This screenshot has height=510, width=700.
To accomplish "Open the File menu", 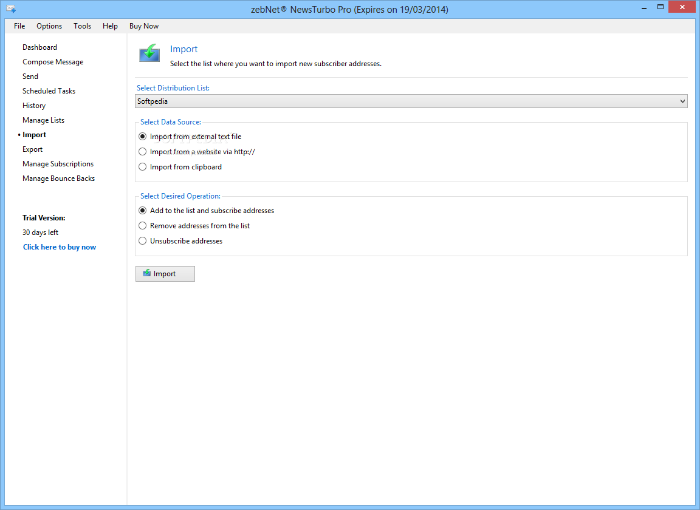I will pos(19,26).
